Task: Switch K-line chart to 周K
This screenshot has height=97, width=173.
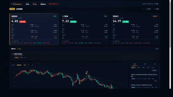Action: tap(29, 65)
